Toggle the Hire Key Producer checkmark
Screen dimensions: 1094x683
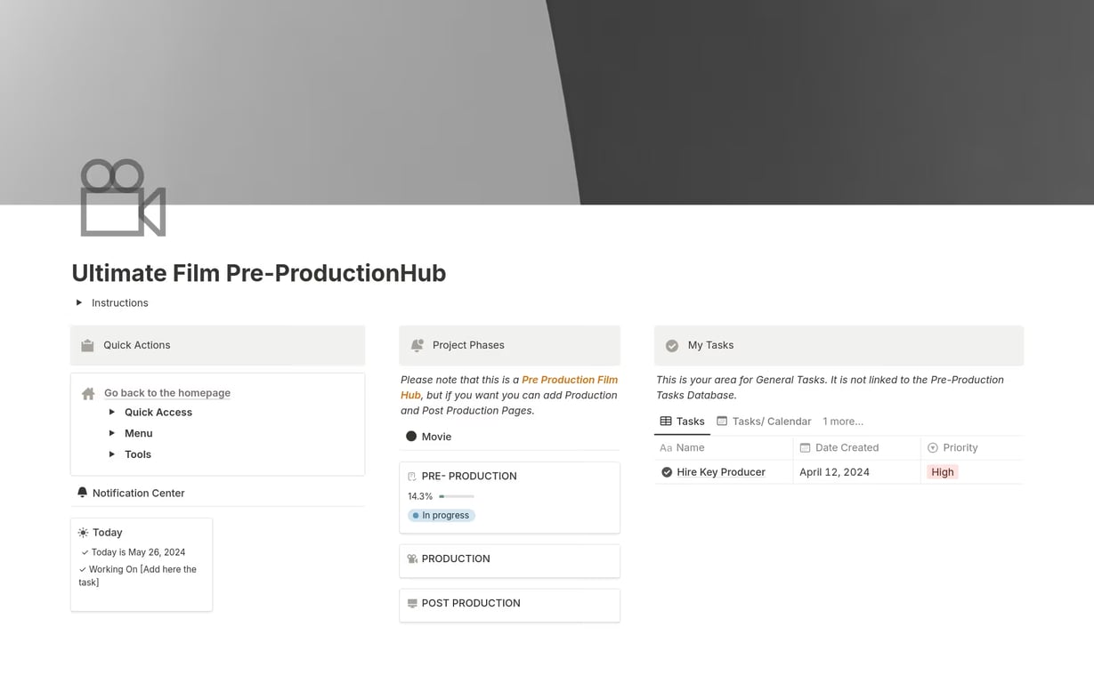(x=667, y=472)
